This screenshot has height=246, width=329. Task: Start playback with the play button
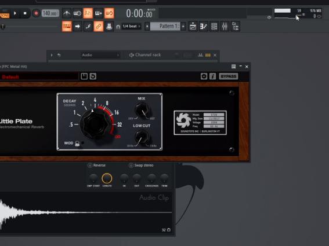(15, 13)
